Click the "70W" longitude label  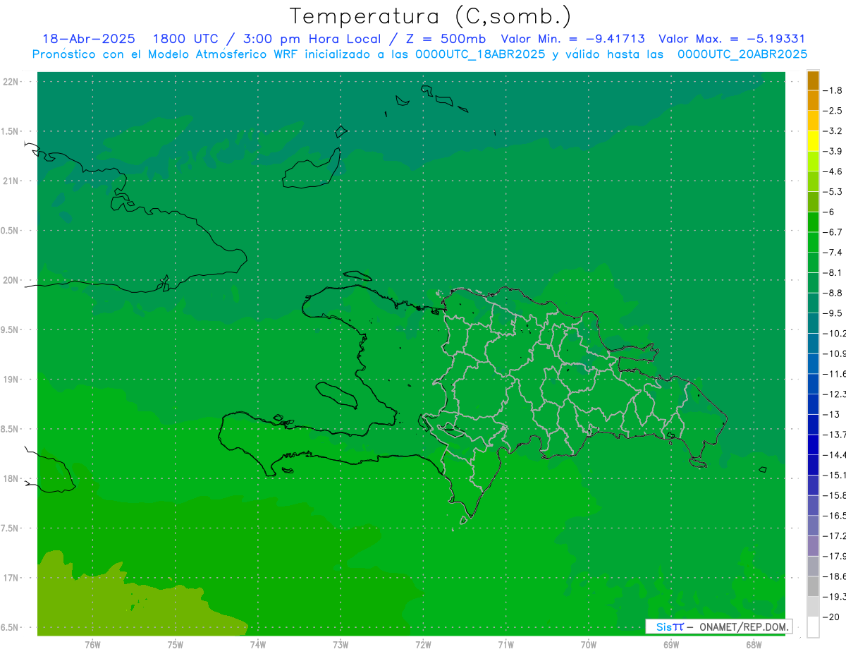(589, 644)
